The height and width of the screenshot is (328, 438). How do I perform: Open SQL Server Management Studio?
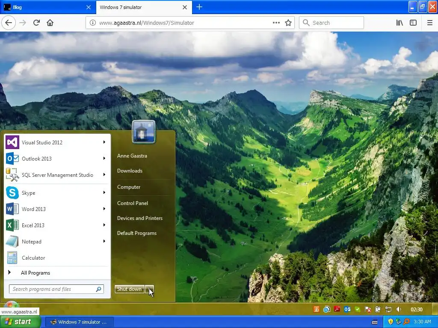[x=57, y=175]
